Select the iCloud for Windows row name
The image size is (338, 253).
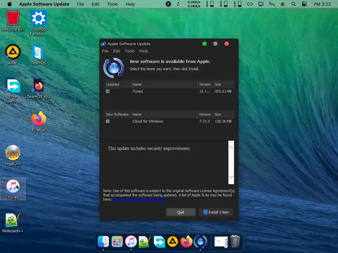tap(148, 121)
